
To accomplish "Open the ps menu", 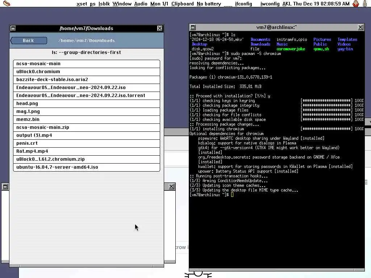I will (x=92, y=4).
